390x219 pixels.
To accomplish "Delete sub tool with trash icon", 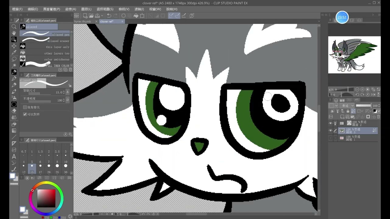I will [71, 70].
